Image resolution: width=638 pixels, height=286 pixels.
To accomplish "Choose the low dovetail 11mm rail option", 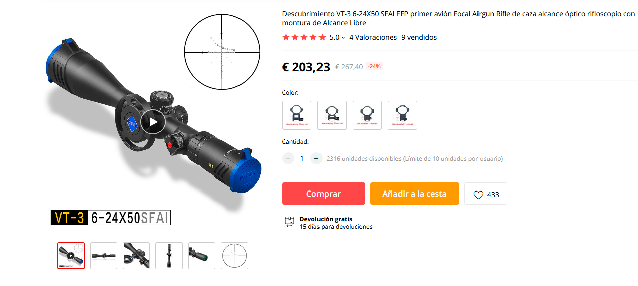I will (367, 115).
